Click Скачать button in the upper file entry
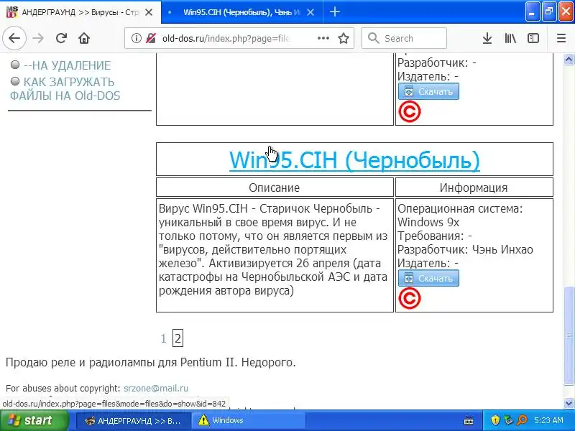This screenshot has width=575, height=431. coord(428,91)
